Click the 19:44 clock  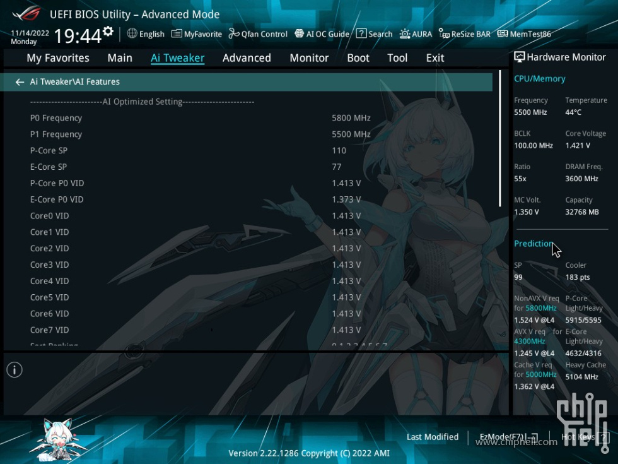click(78, 36)
